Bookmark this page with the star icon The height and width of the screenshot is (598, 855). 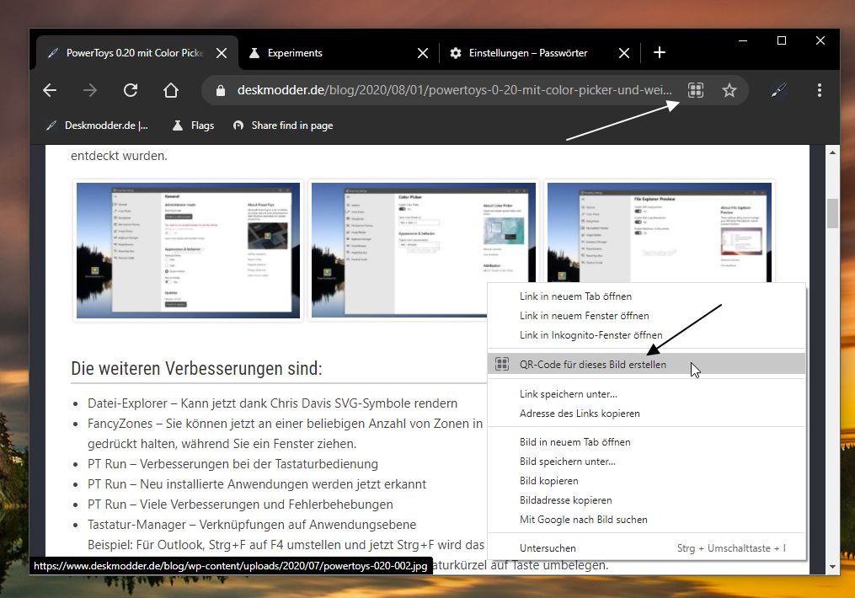(729, 90)
